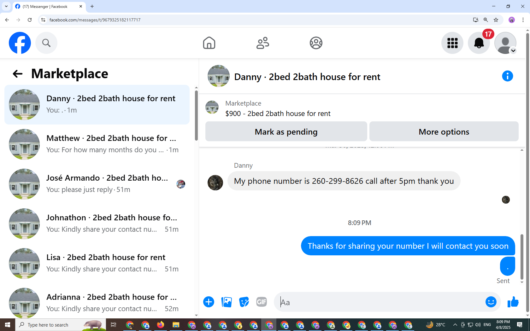Image resolution: width=530 pixels, height=331 pixels.
Task: Click the chat header title text
Action: [307, 77]
